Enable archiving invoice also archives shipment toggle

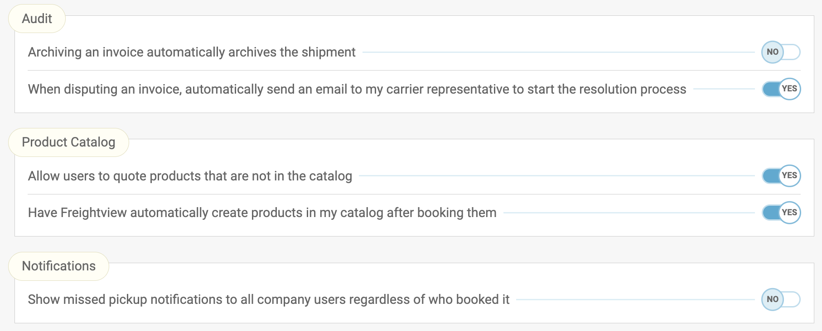pyautogui.click(x=781, y=52)
